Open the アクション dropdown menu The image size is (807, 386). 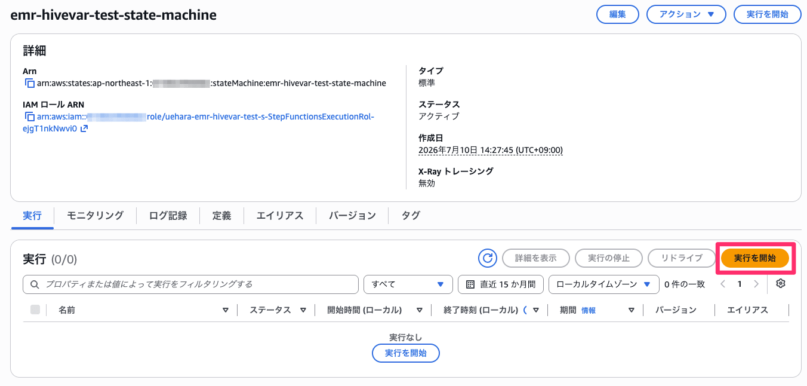pyautogui.click(x=686, y=15)
